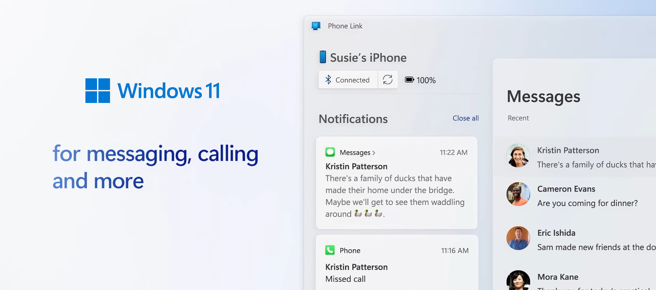
Task: Open Cameron Evans's avatar in Messages list
Action: (x=518, y=194)
